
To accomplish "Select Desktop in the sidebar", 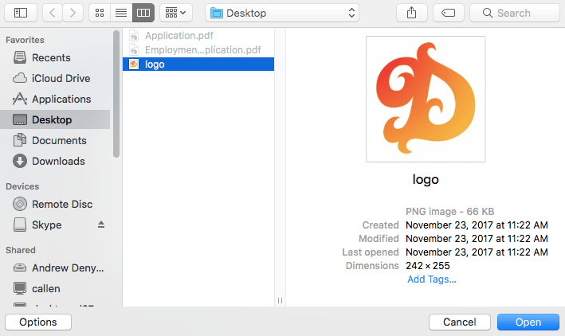I will 55,119.
